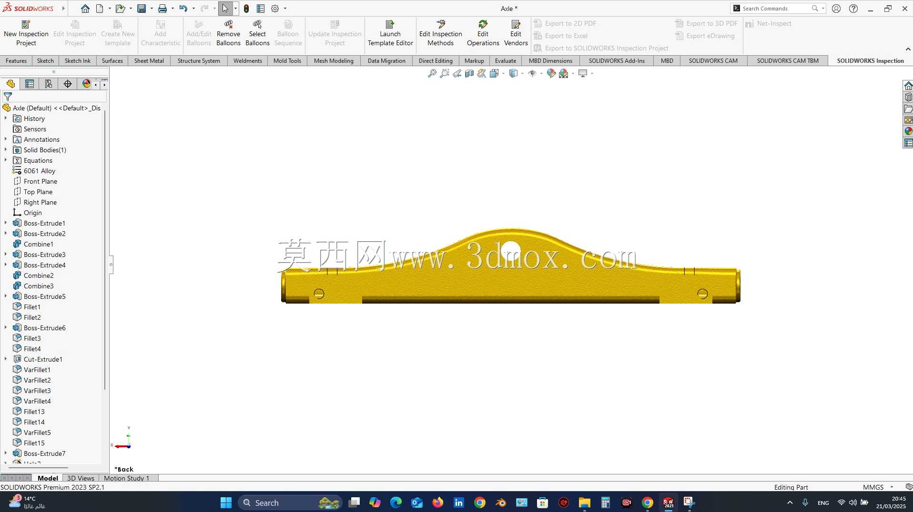Viewport: 913px width, 512px height.
Task: Expand the Cut-Extrude1 feature
Action: (6, 359)
